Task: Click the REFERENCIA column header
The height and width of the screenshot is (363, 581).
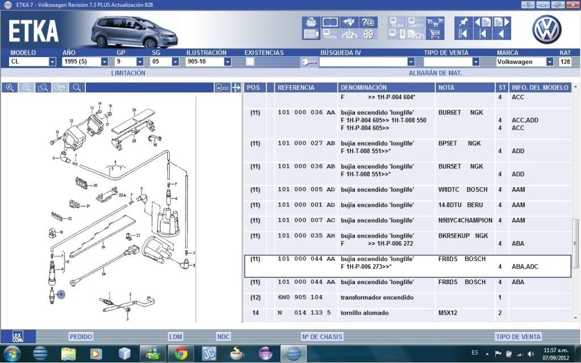Action: (x=306, y=88)
